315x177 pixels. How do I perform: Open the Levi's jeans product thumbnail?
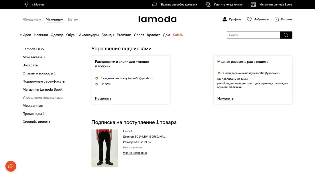(x=105, y=148)
